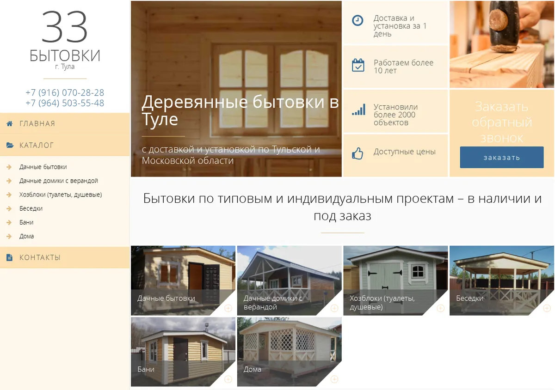The width and height of the screenshot is (555, 390).
Task: Click the open folder icon beside Каталог
Action: [x=10, y=145]
